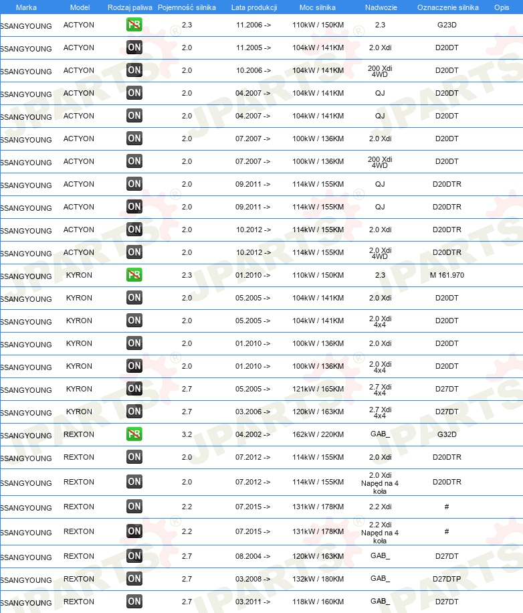The height and width of the screenshot is (613, 523).
Task: Select the D27DTP engine code cell
Action: point(447,579)
